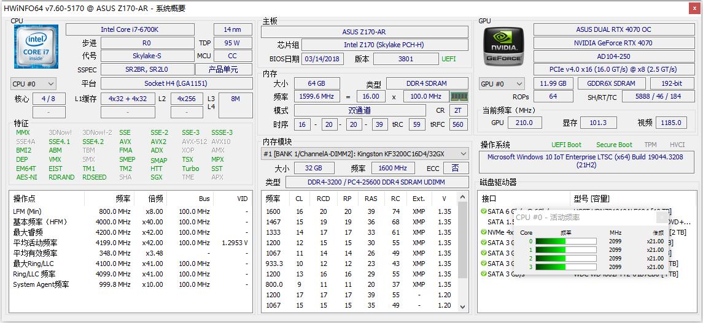
Task: Click the 双通道 memory mode field
Action: pos(360,110)
